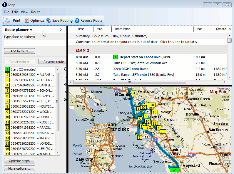Click the directions horizontal scroll-left arrow
This screenshot has height=174, width=234.
71,82
